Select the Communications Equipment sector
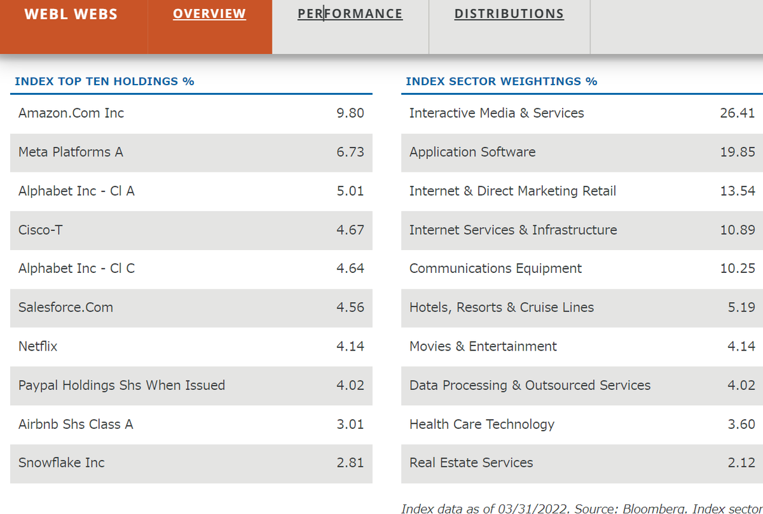Viewport: 763px width, 514px height. point(495,268)
